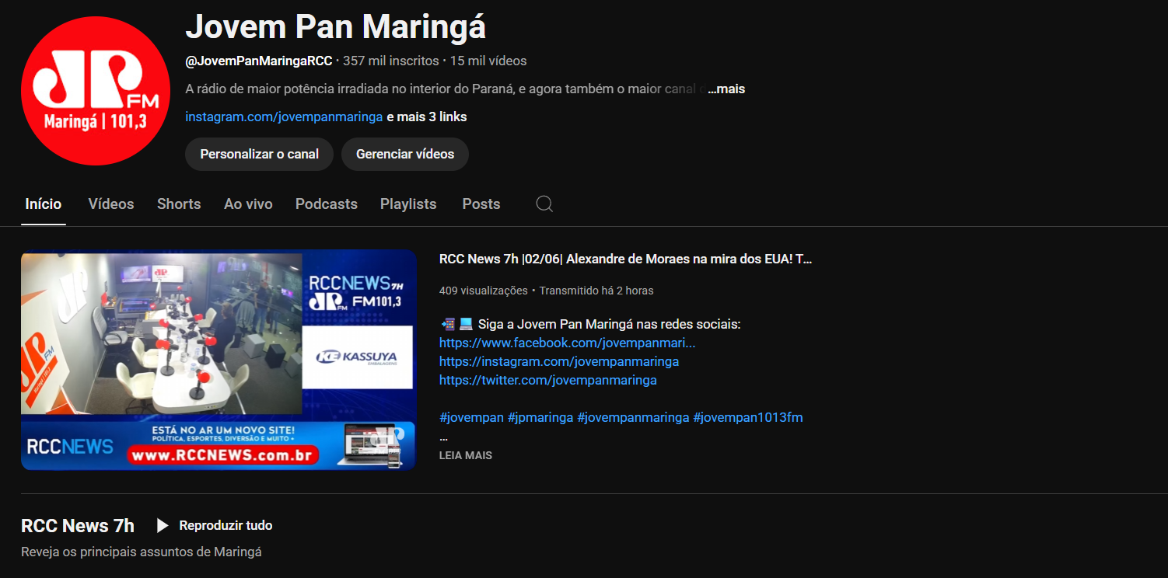
Task: Click the Reproduzir tudo play icon
Action: point(163,526)
